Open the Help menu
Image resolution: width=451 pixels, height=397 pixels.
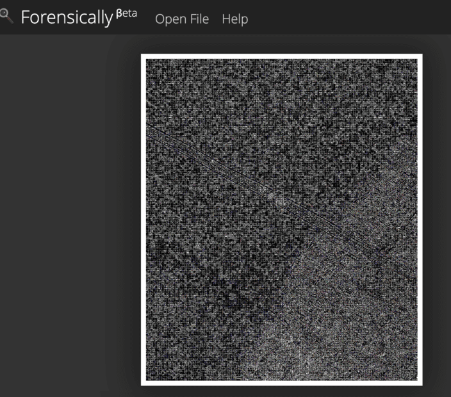[235, 19]
